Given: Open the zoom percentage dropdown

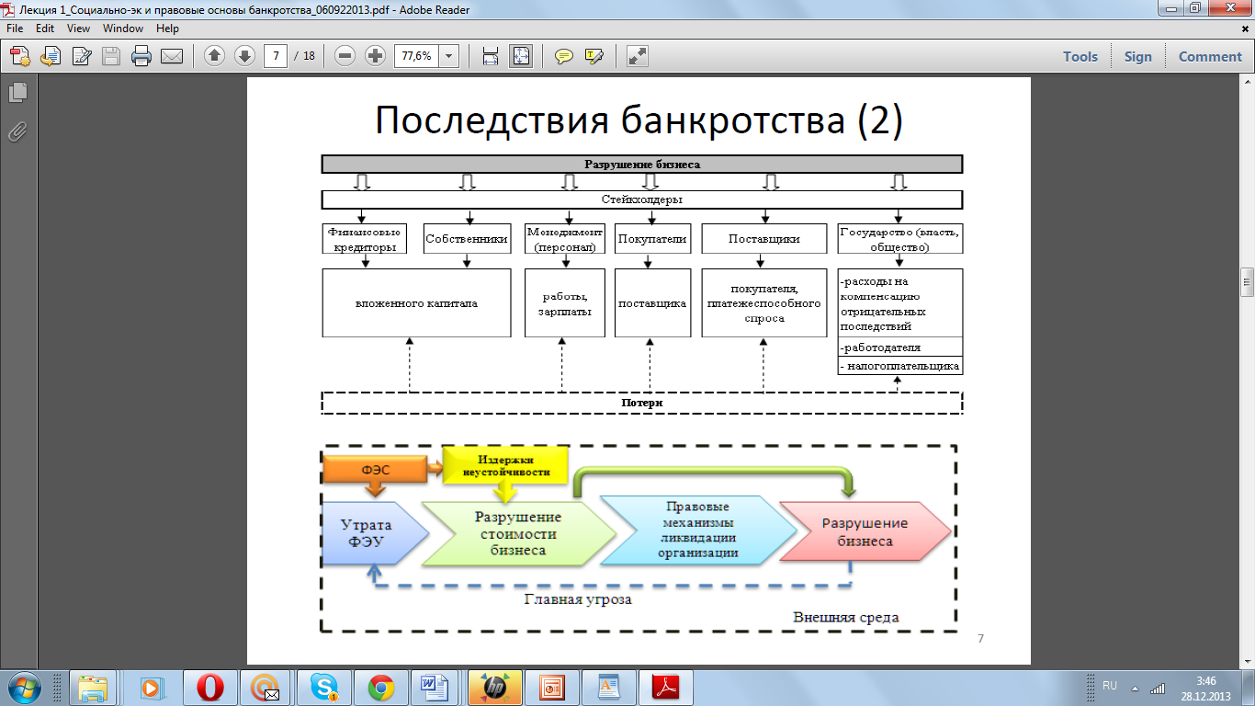Looking at the screenshot, I should (449, 56).
